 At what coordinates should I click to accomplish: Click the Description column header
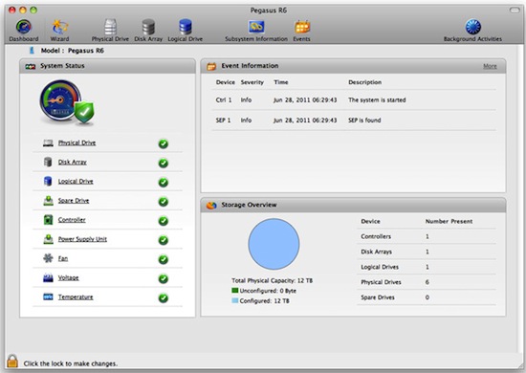coord(364,82)
